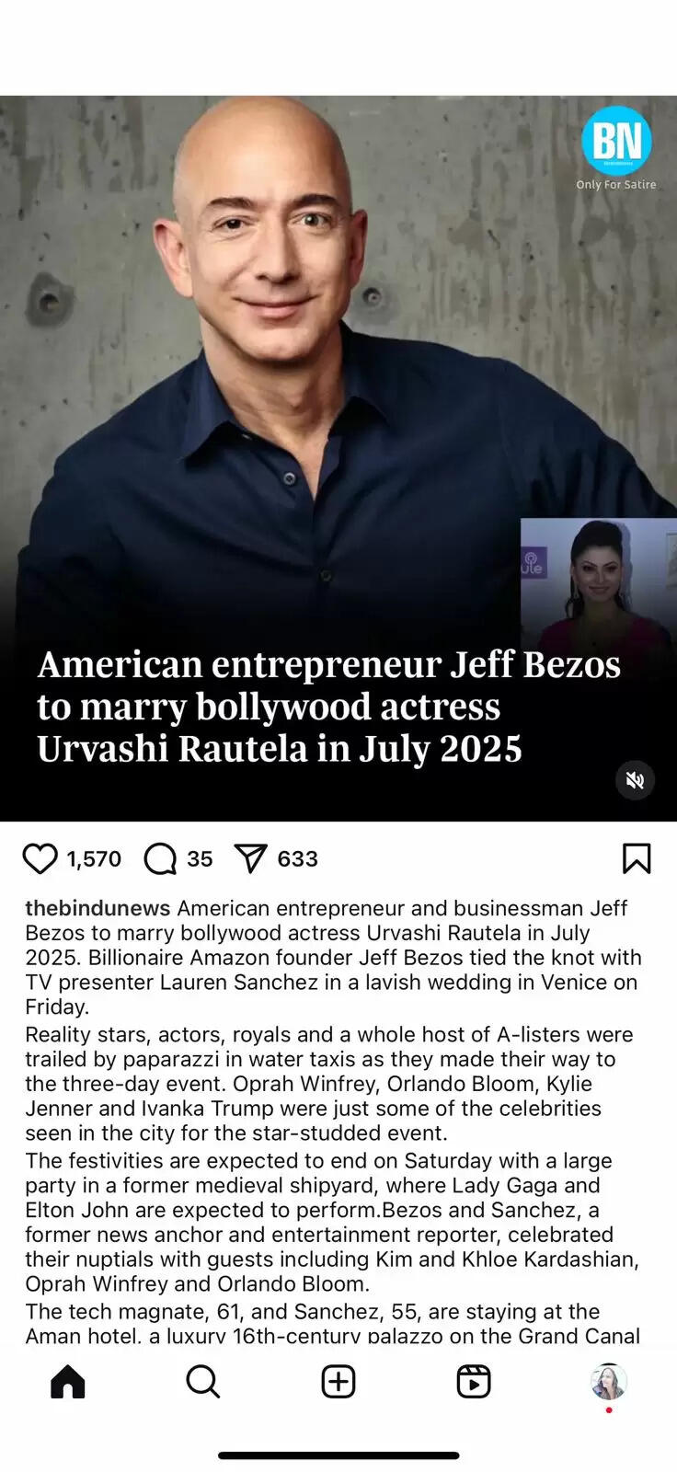Unmute the video with speaker icon
677x1472 pixels.
(x=635, y=780)
